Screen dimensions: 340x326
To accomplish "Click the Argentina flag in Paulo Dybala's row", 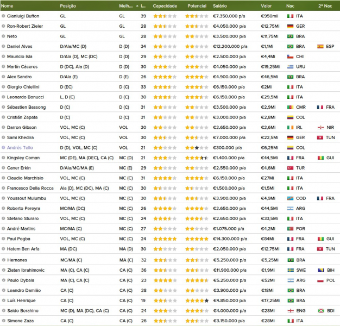I will [x=290, y=279].
